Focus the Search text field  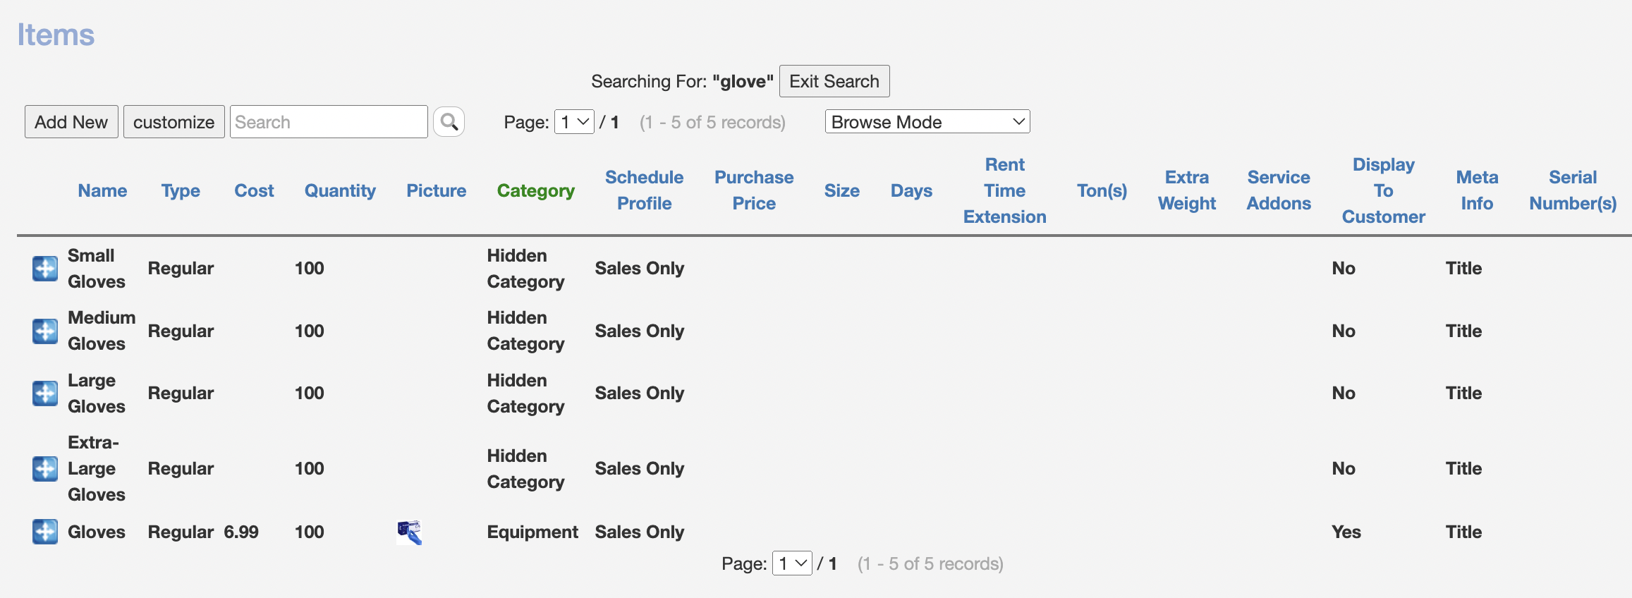[329, 122]
